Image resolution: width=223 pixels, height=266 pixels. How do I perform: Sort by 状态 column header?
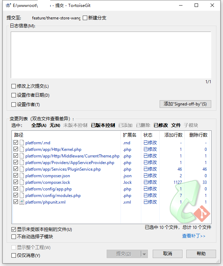click(x=150, y=135)
